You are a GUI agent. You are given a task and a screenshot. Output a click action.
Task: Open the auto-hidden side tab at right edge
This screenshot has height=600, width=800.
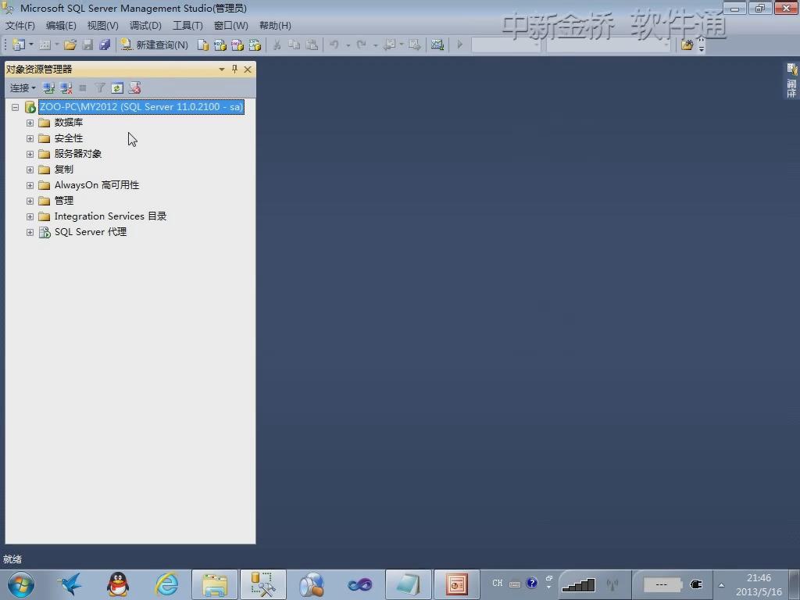pos(791,80)
